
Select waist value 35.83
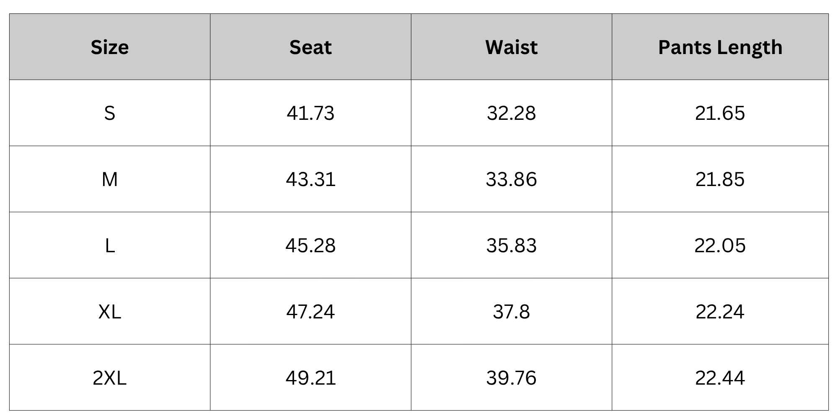(x=512, y=246)
